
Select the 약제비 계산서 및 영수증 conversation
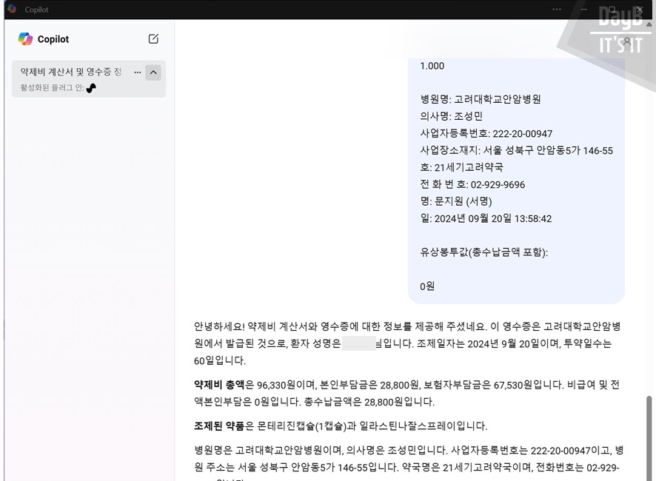tap(70, 73)
